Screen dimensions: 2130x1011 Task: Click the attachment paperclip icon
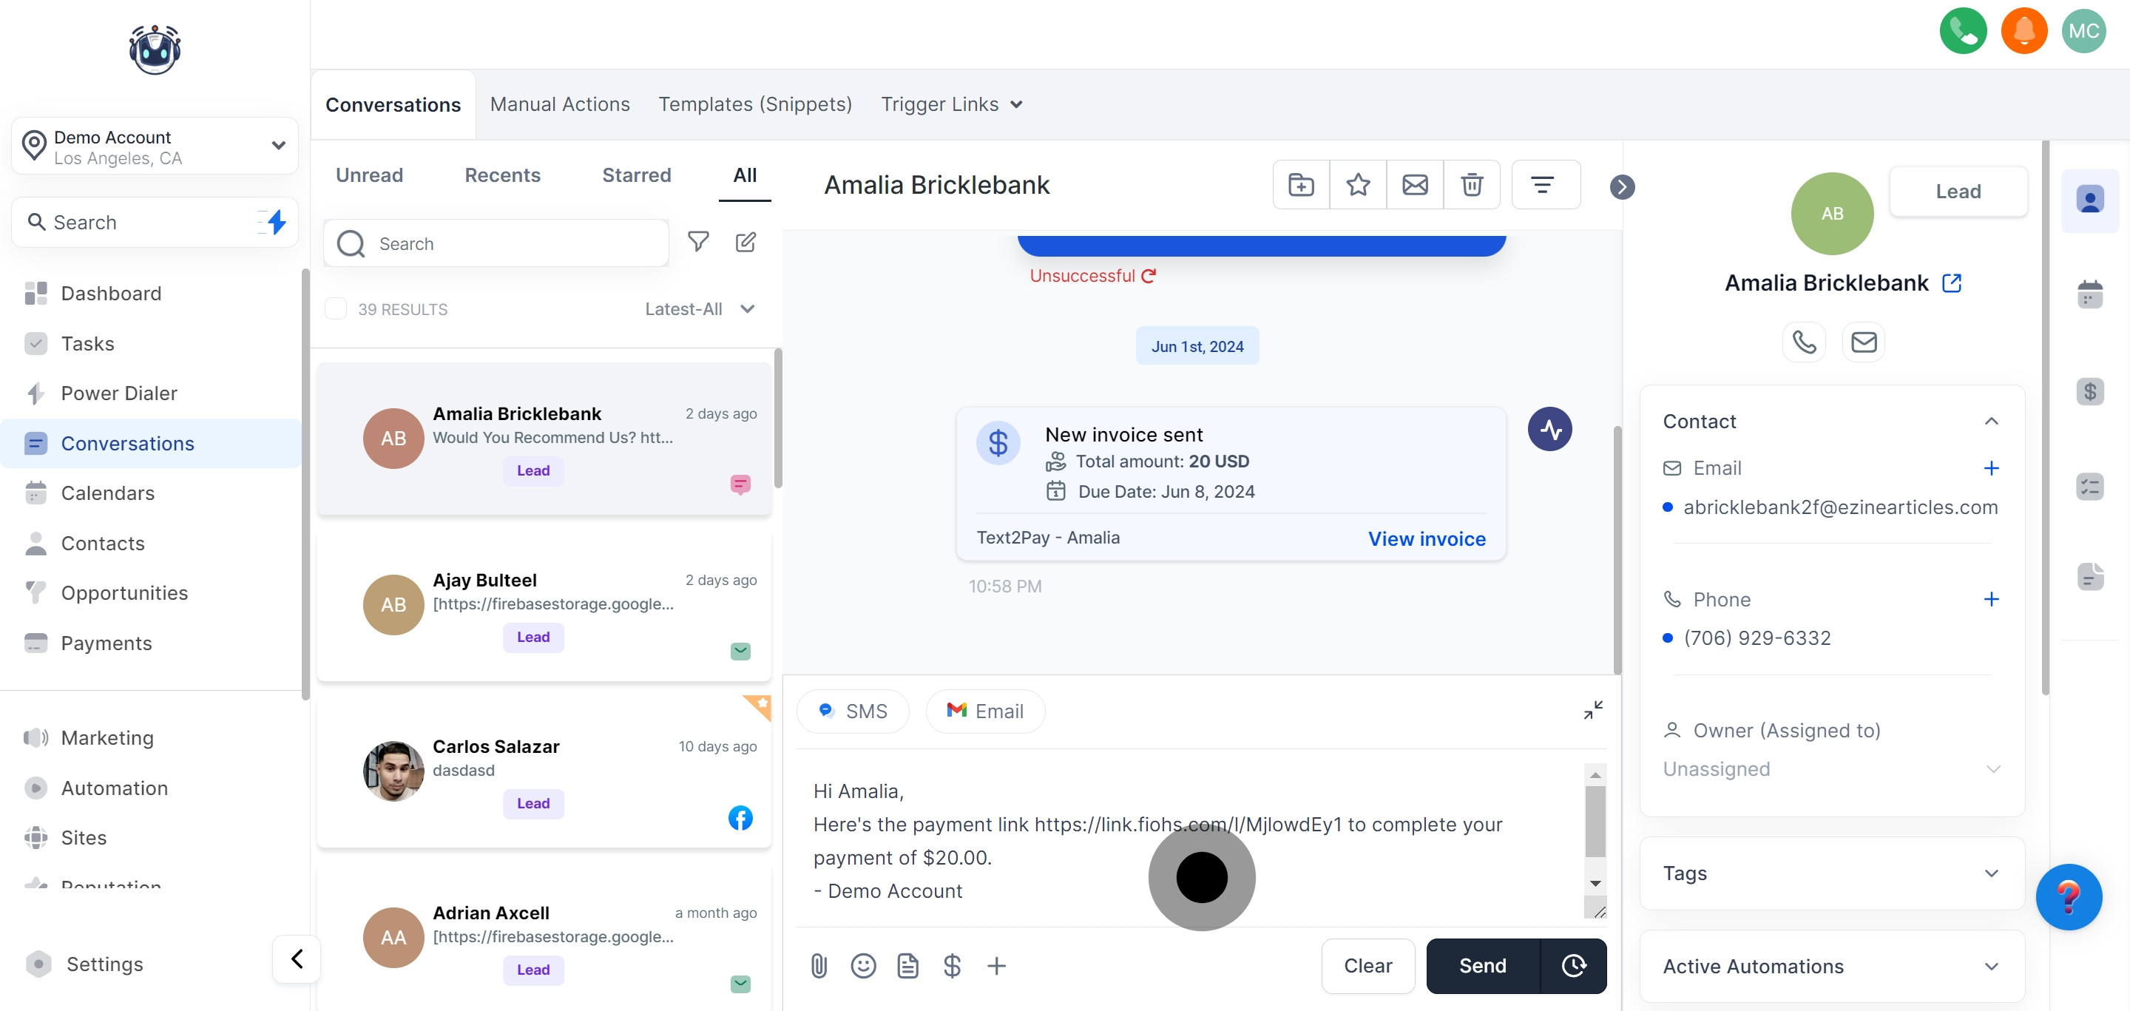pyautogui.click(x=819, y=964)
